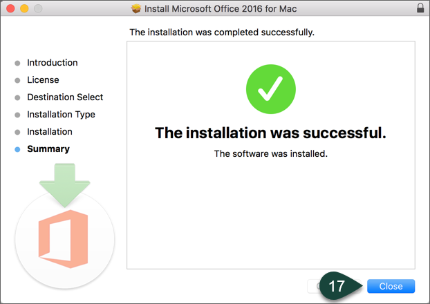Click 'The software was installed.' message

click(270, 153)
